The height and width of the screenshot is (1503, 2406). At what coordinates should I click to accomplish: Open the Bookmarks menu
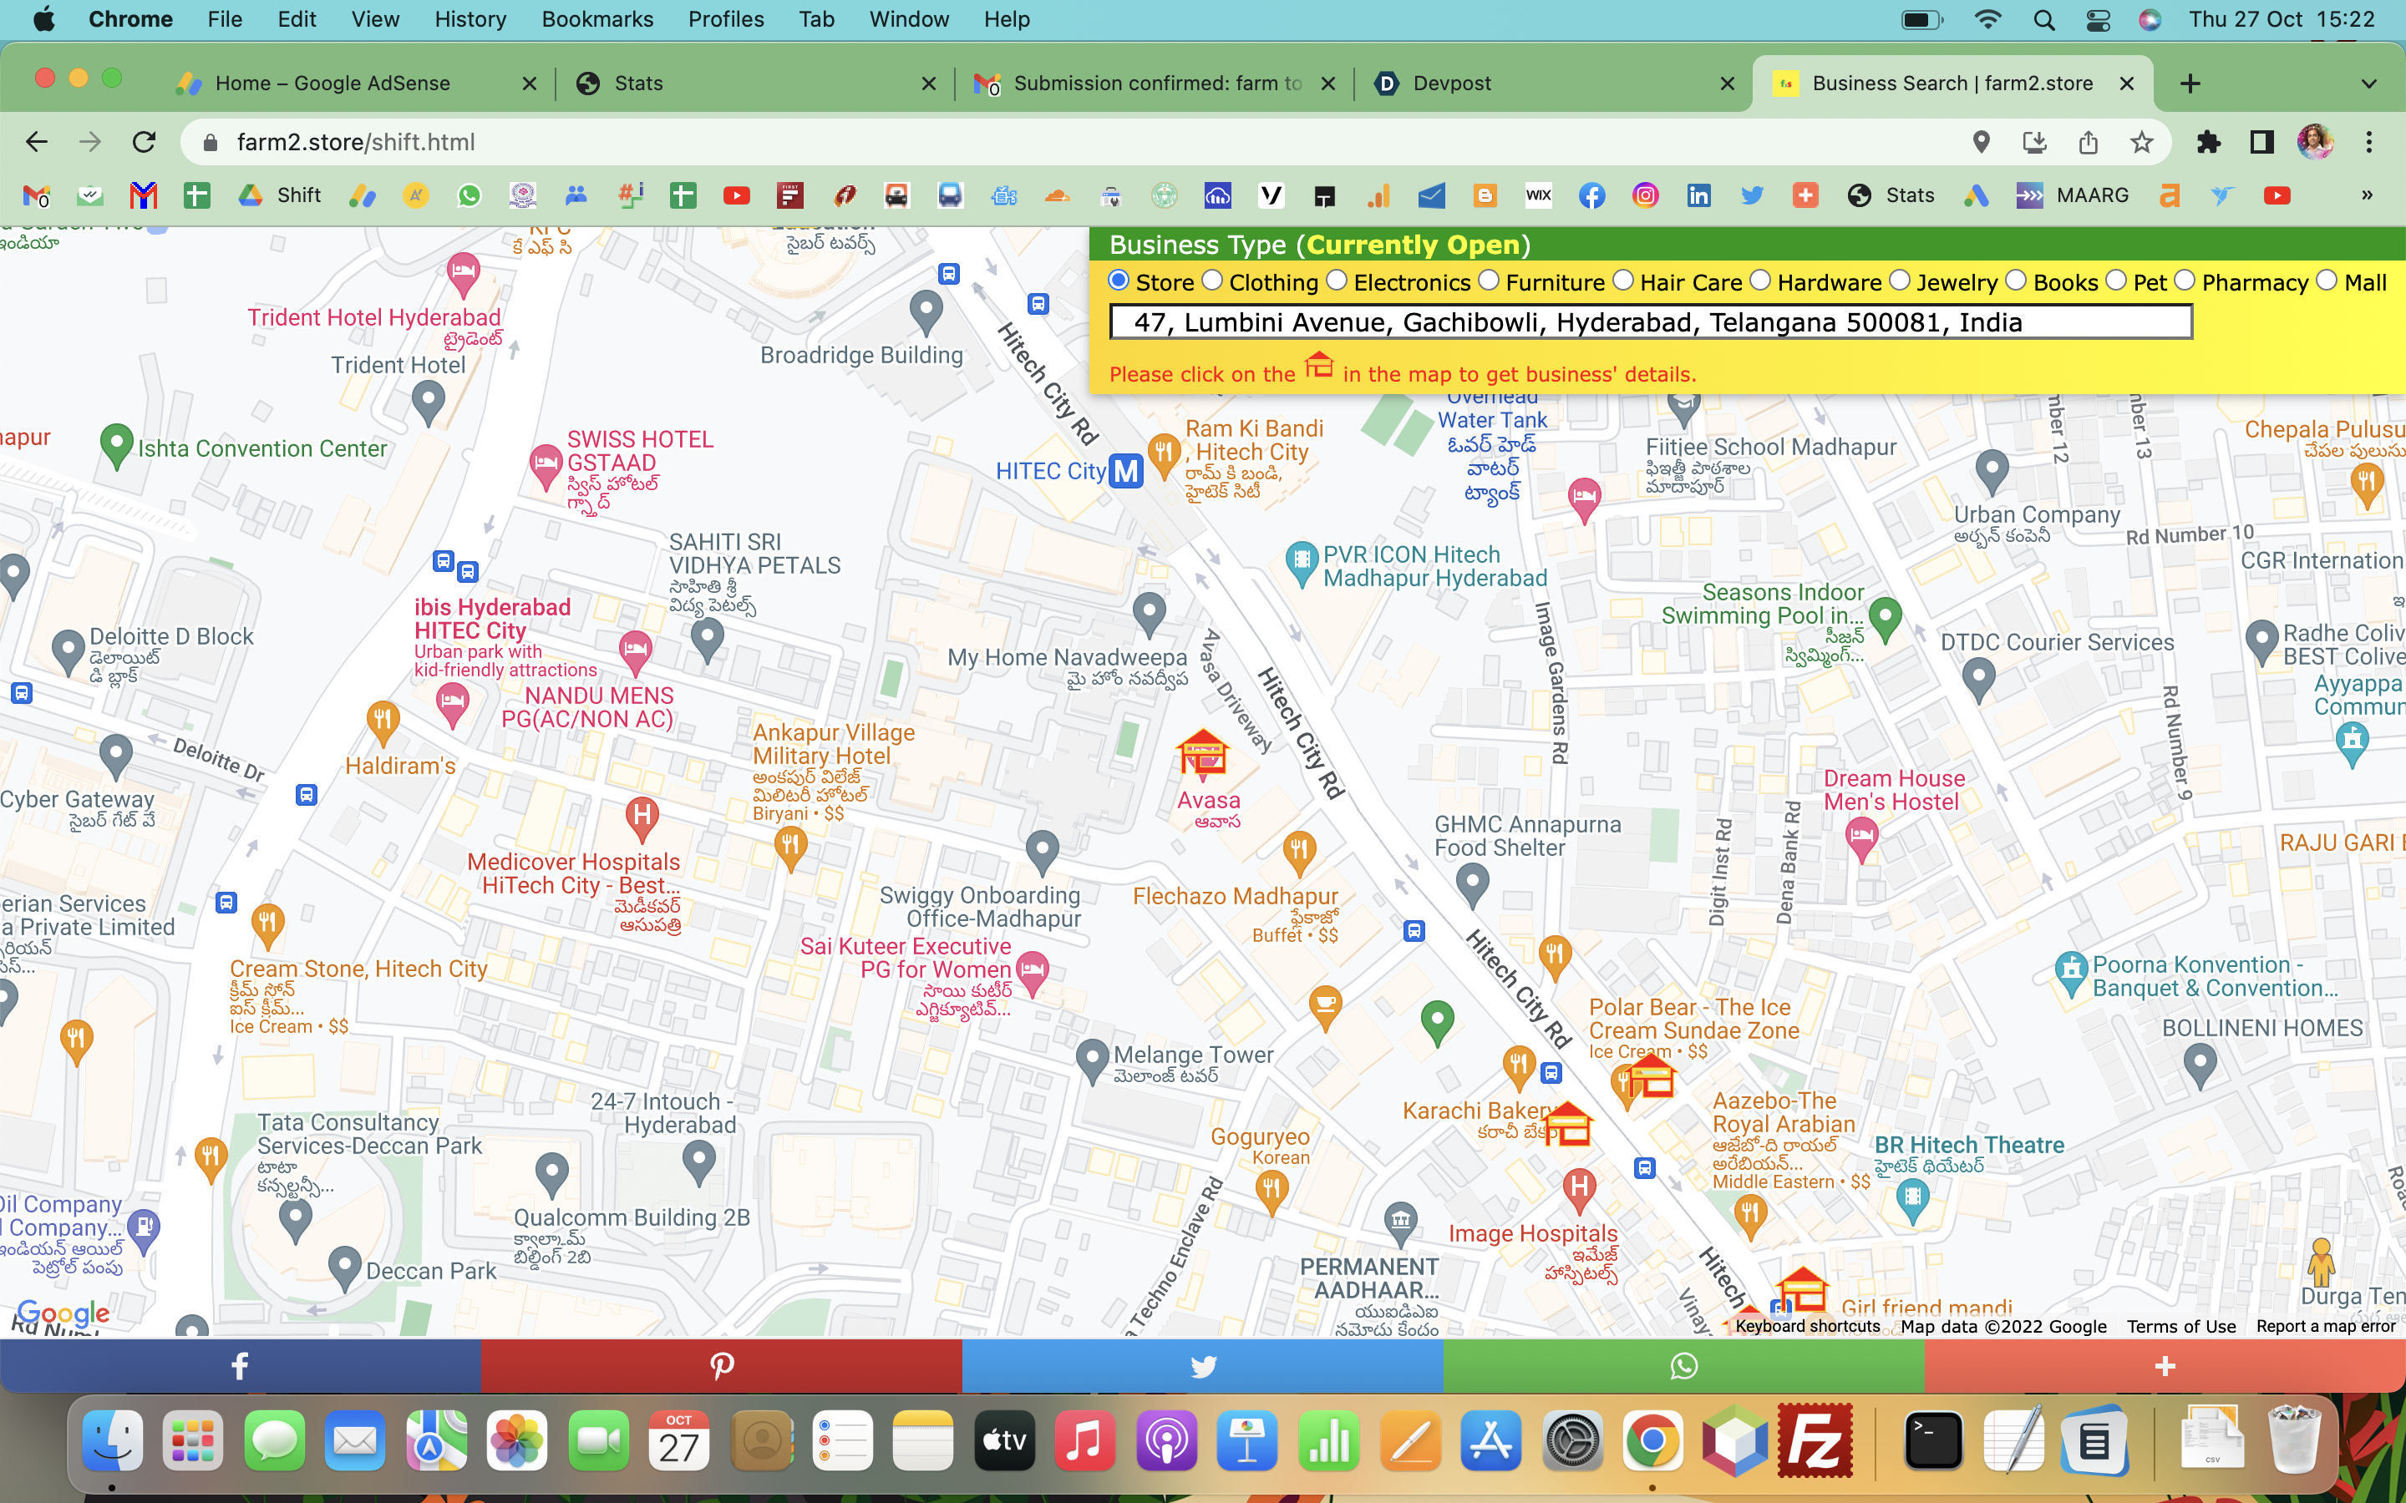(x=596, y=19)
